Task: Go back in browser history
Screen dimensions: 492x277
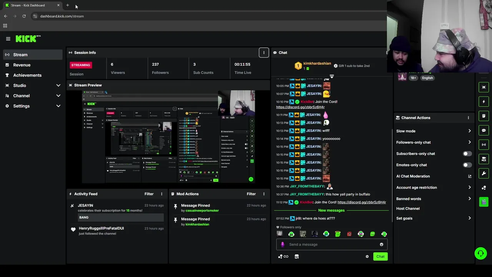Action: (5, 16)
